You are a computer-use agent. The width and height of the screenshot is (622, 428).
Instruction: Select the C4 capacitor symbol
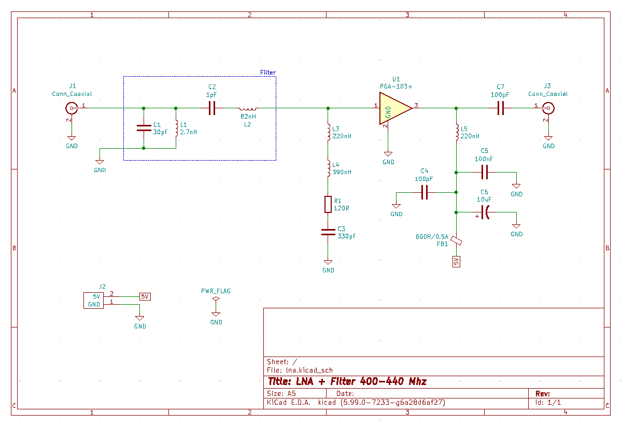425,193
